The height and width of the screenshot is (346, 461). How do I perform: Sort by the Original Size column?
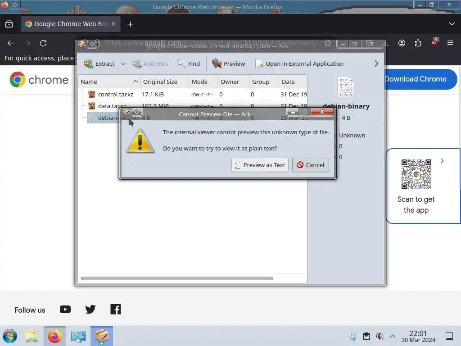point(164,82)
